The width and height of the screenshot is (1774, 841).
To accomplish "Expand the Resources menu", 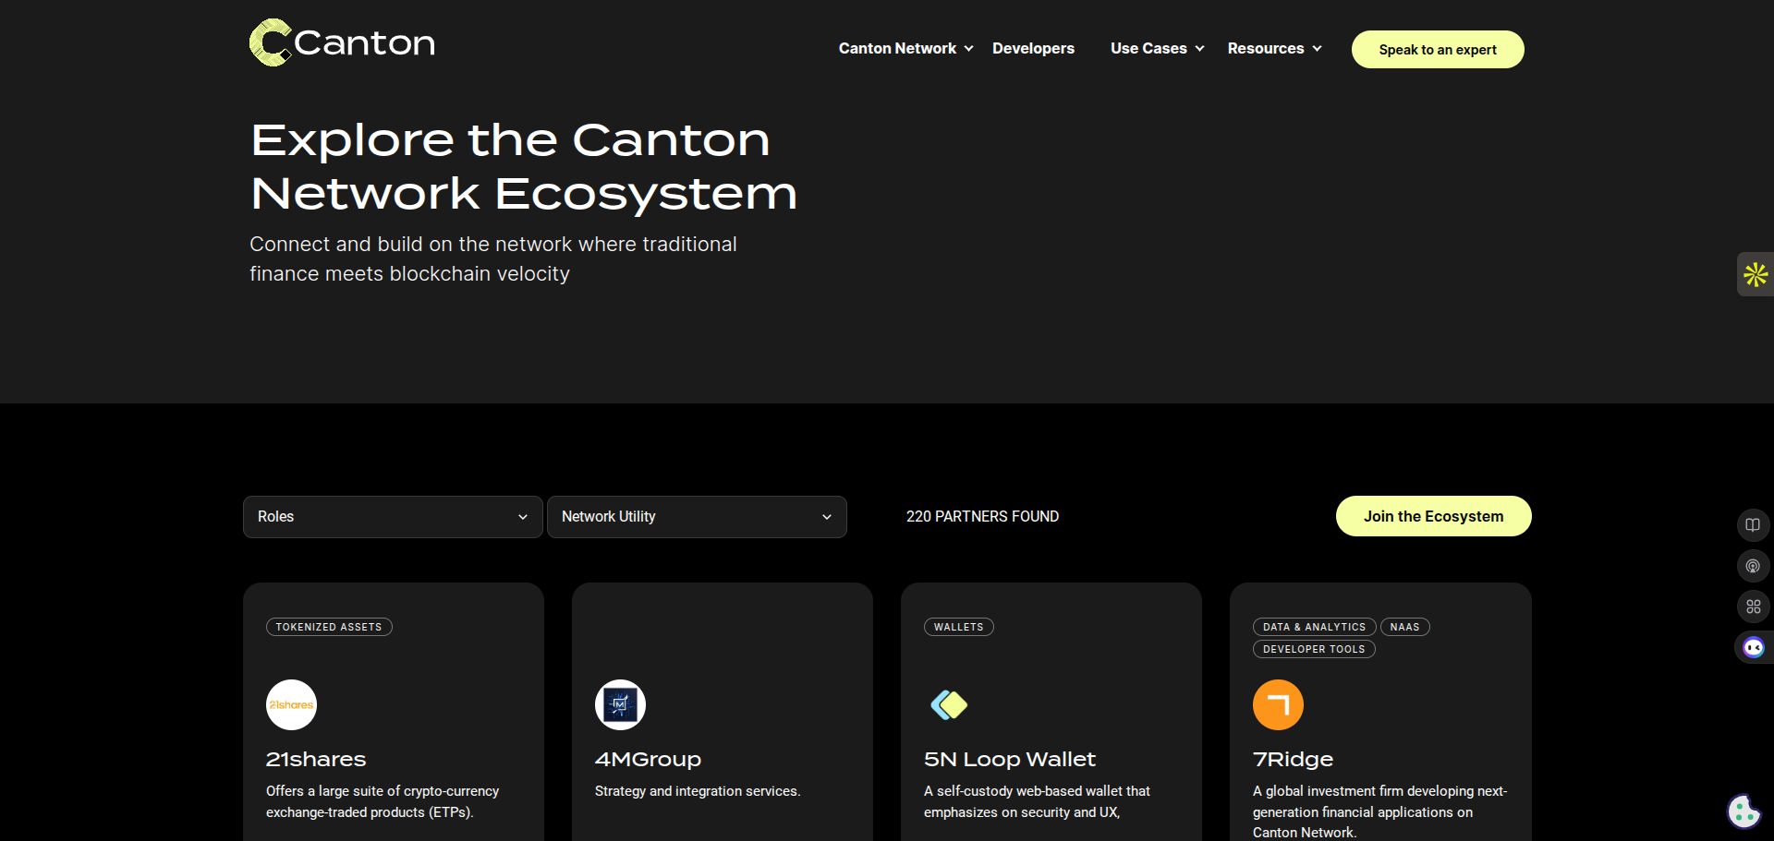I will tap(1274, 49).
